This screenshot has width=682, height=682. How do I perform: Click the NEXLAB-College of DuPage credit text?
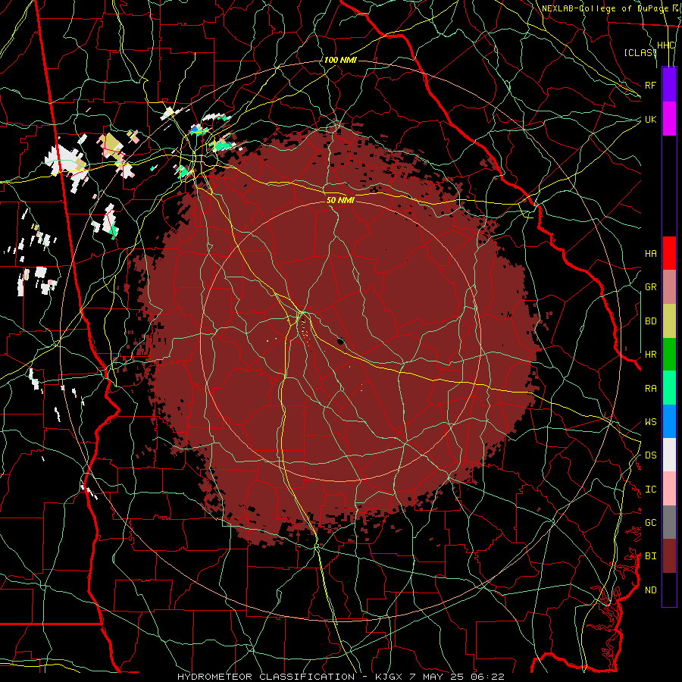(x=605, y=8)
